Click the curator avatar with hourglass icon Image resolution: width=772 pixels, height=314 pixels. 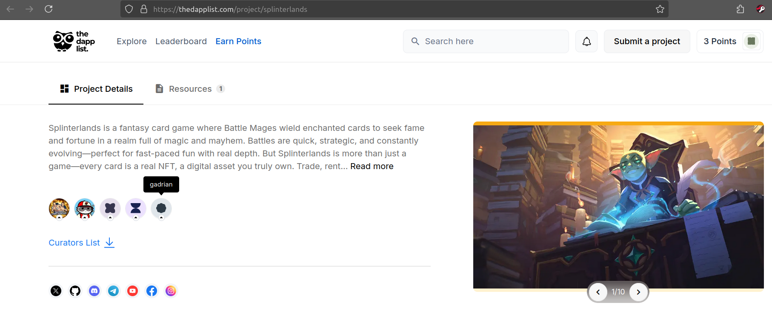tap(136, 208)
